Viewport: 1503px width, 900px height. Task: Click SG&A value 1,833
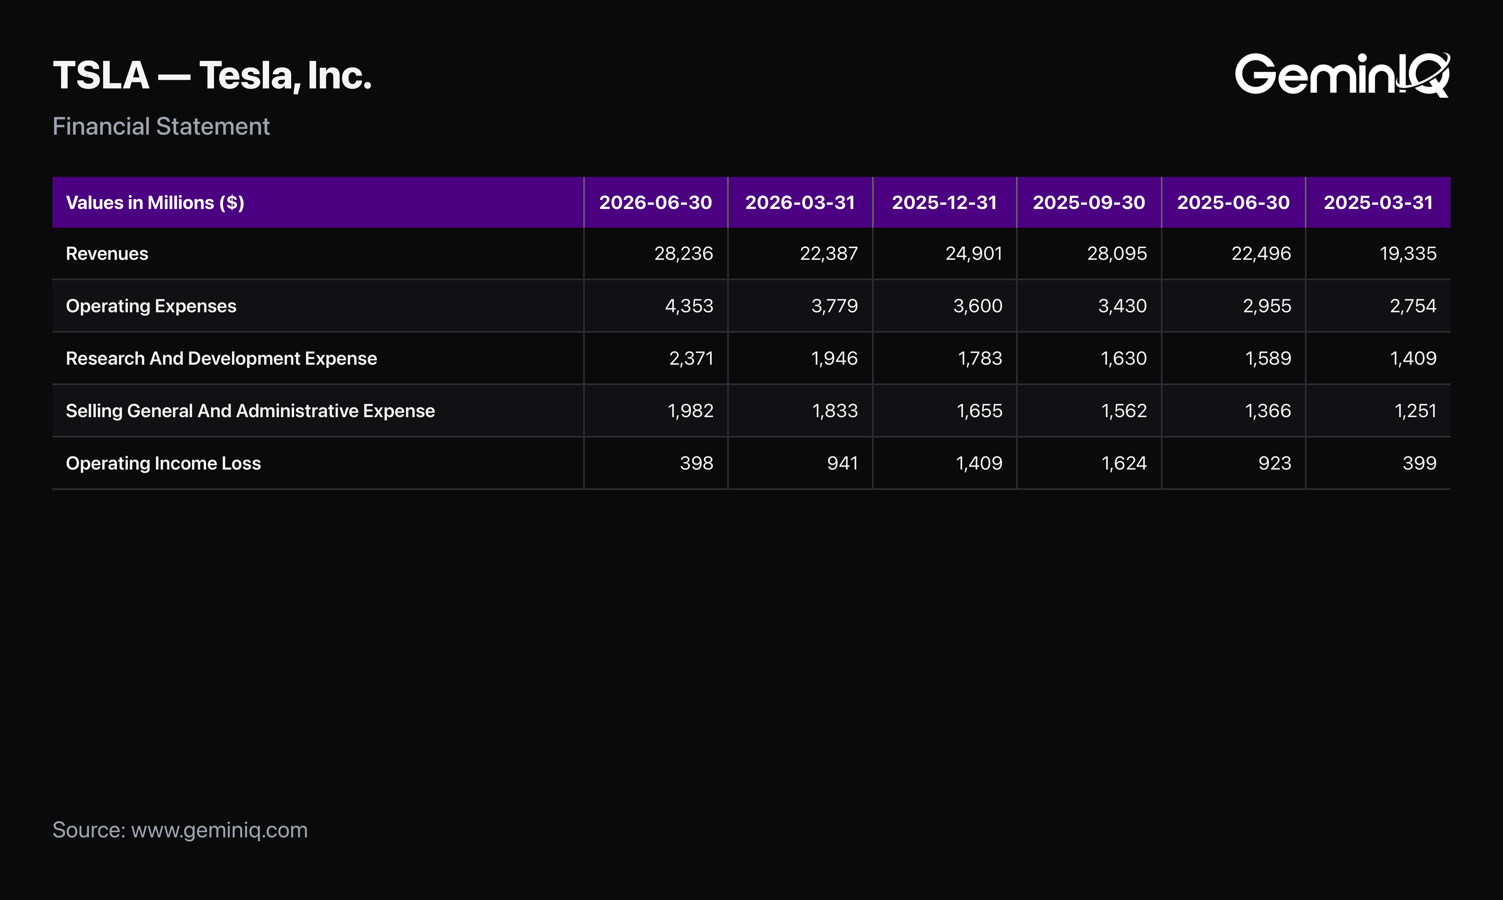coord(835,411)
